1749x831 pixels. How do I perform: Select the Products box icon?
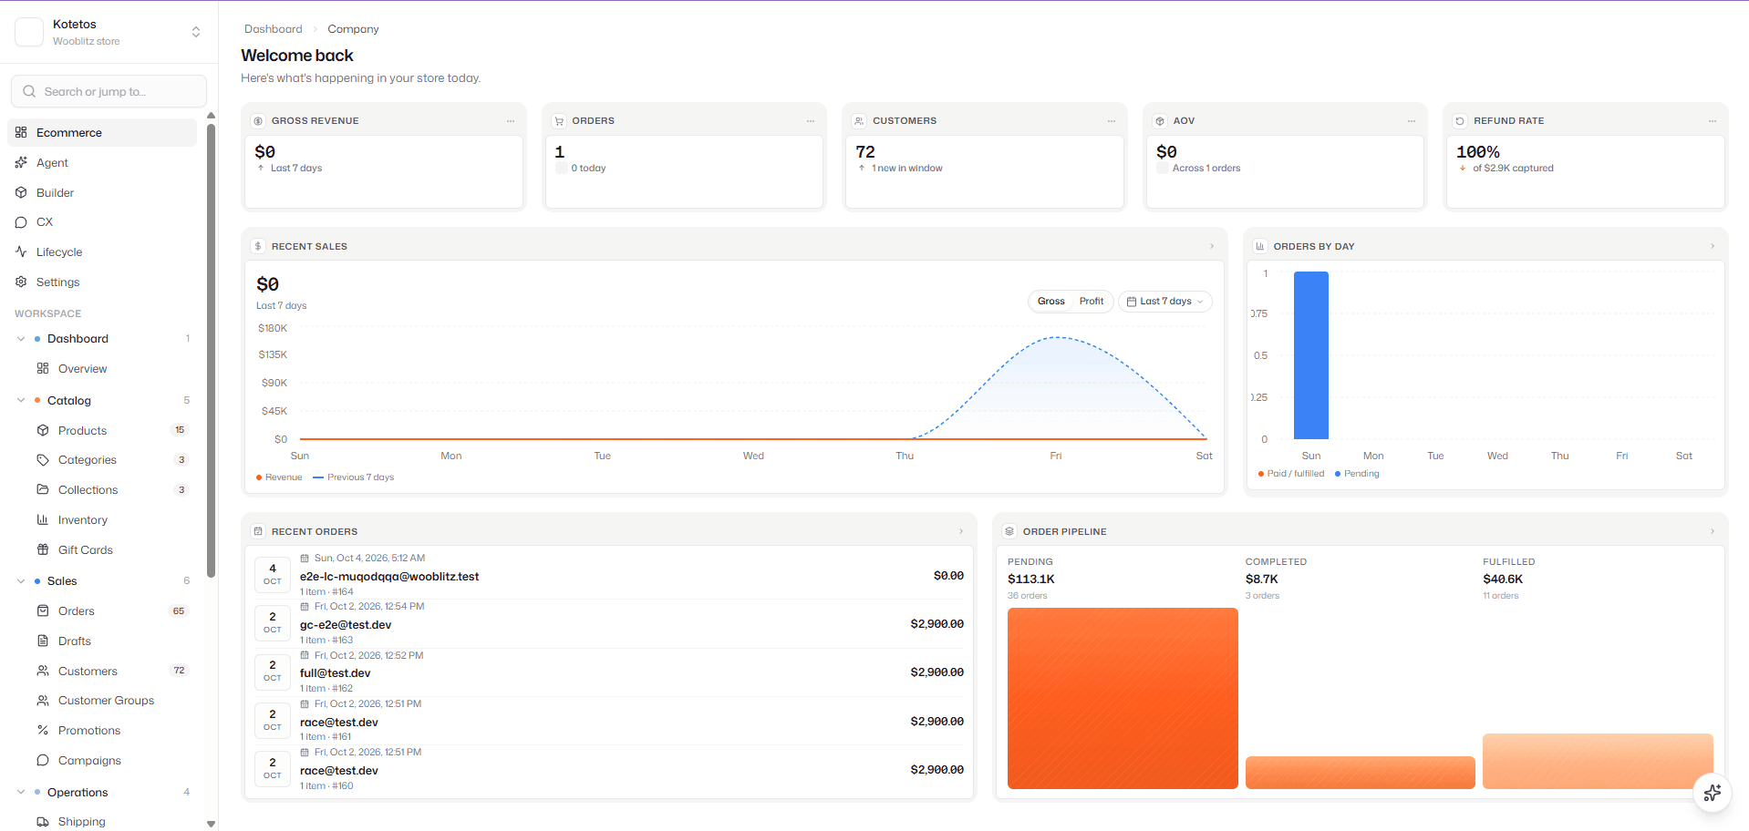[x=43, y=430]
